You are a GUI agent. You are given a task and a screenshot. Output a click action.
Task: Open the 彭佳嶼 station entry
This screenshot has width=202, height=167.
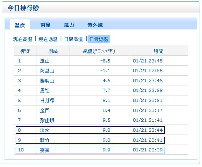47,120
